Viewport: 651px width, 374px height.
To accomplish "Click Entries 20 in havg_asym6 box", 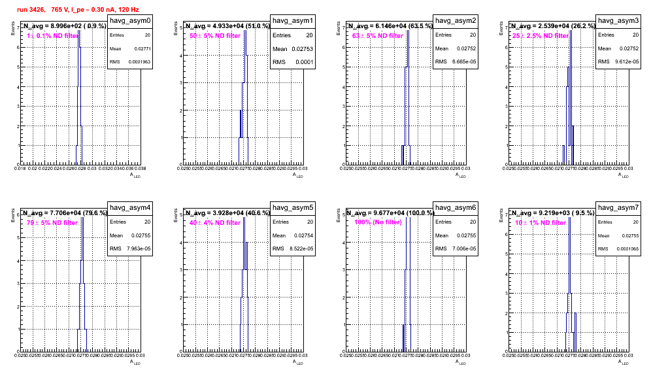I will (456, 222).
